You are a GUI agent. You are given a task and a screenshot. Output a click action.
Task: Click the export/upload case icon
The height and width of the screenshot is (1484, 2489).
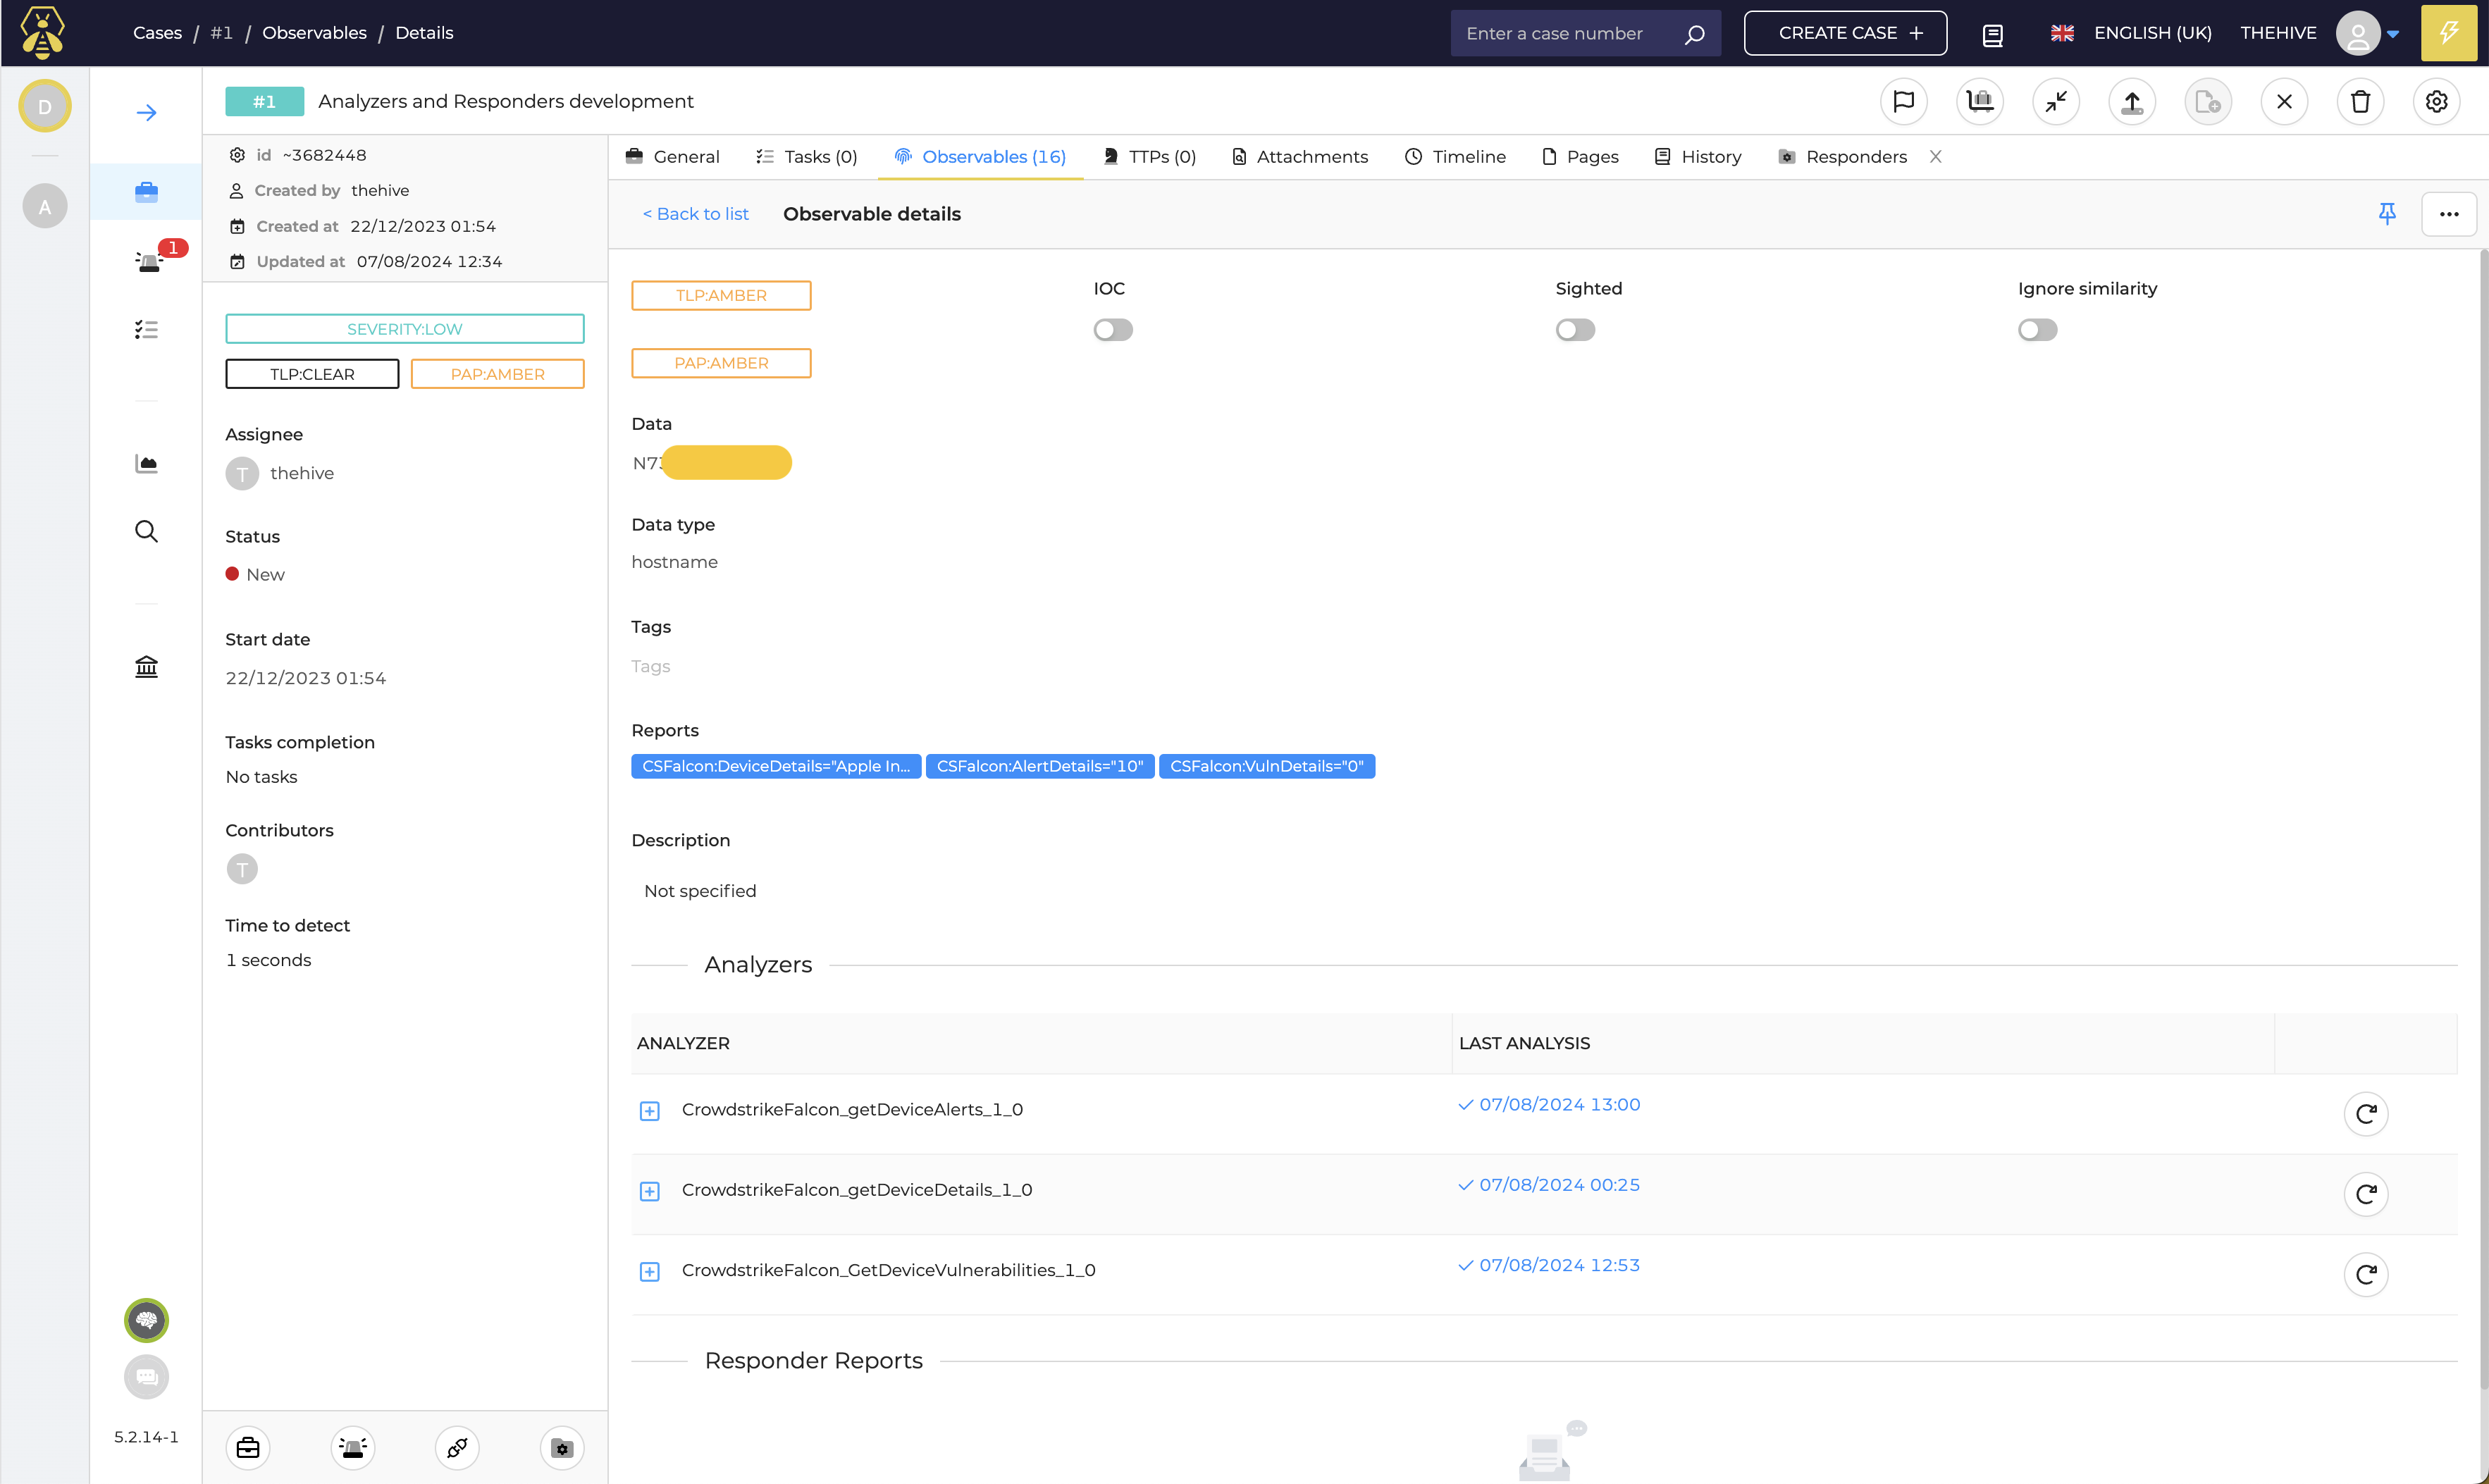(2134, 101)
